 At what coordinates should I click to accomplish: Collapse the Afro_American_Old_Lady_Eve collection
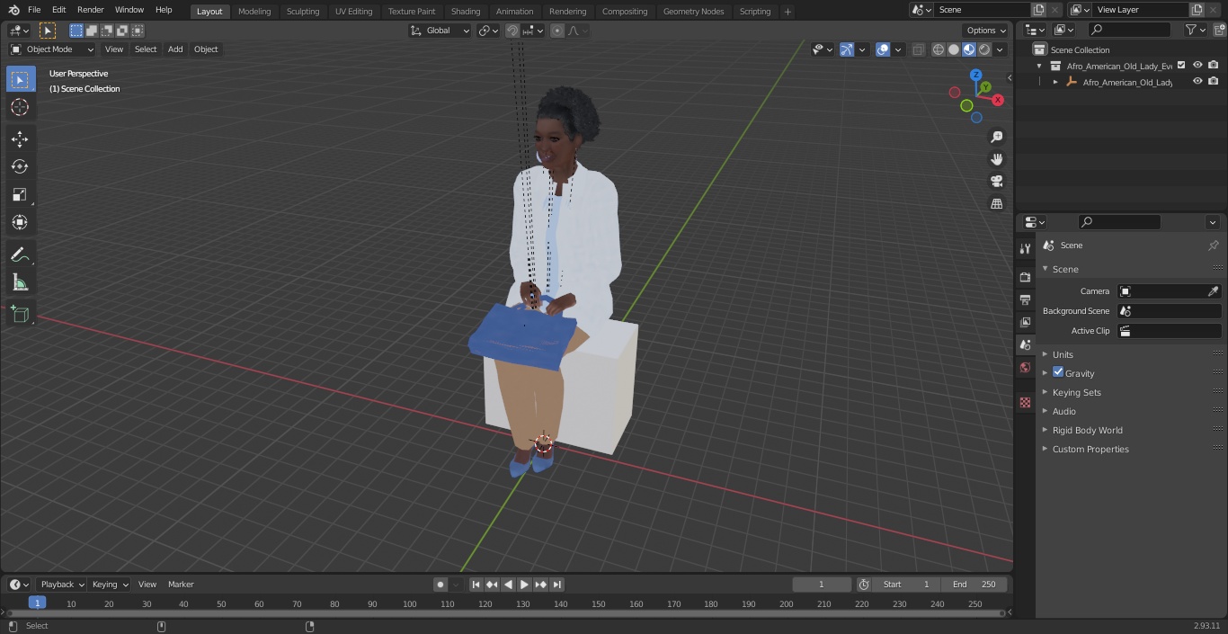click(1039, 66)
